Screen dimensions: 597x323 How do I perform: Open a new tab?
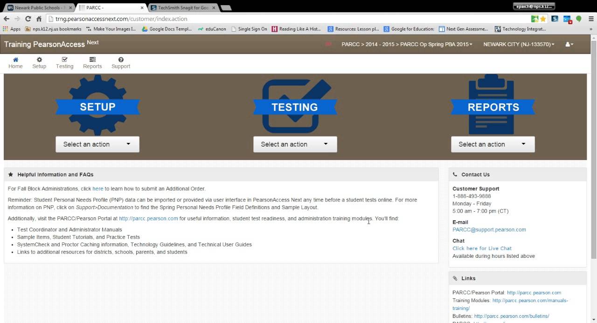tap(226, 8)
